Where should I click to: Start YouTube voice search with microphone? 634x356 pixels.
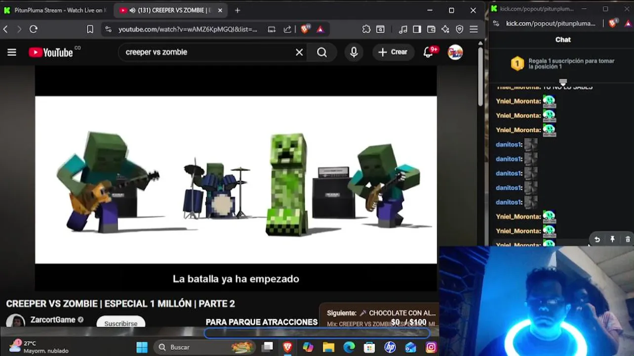(x=354, y=52)
